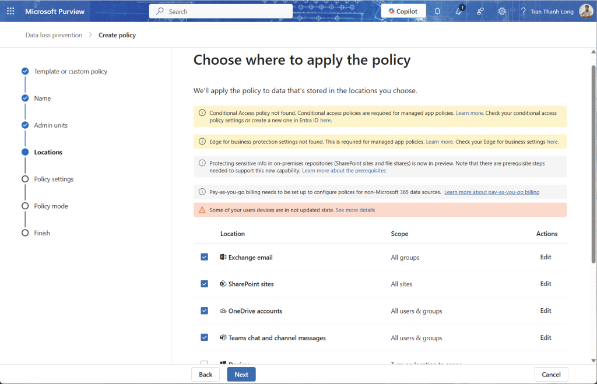Image resolution: width=597 pixels, height=384 pixels.
Task: Open the app launcher waffle icon
Action: tap(10, 11)
